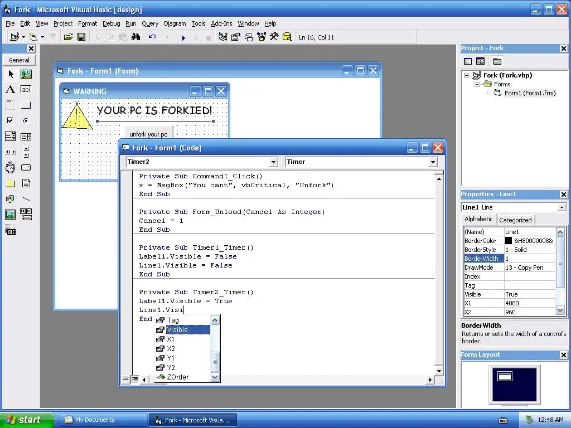
Task: Select the HScrollBar tool in toolbox
Action: coord(11,152)
